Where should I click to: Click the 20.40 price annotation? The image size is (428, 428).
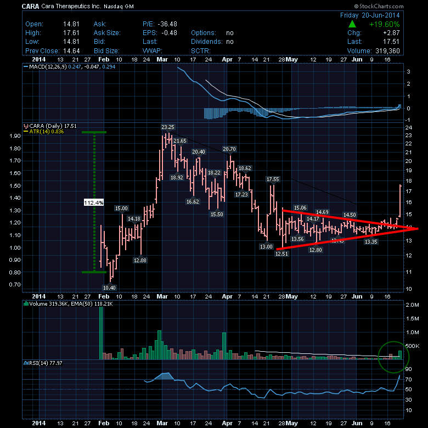tap(199, 151)
